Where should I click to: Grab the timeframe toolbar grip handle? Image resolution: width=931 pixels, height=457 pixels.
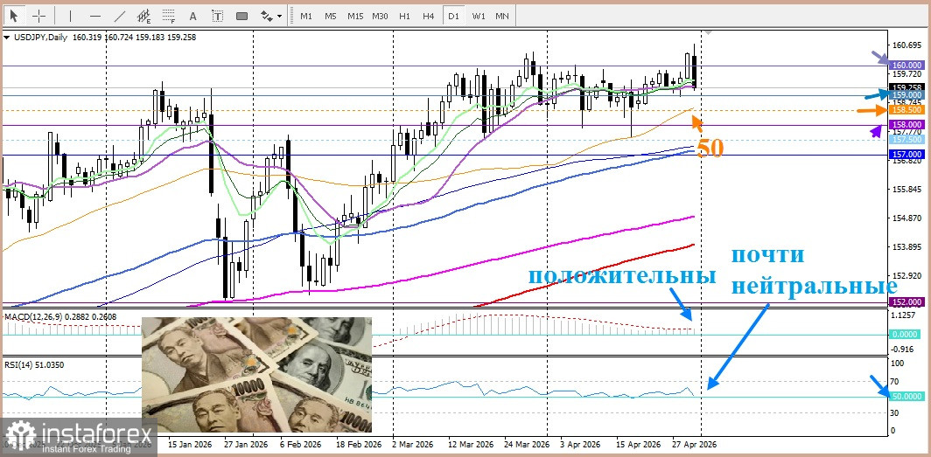[290, 16]
